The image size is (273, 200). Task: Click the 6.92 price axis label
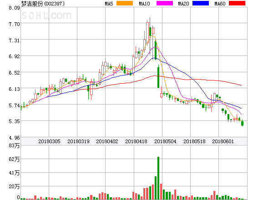point(15,56)
